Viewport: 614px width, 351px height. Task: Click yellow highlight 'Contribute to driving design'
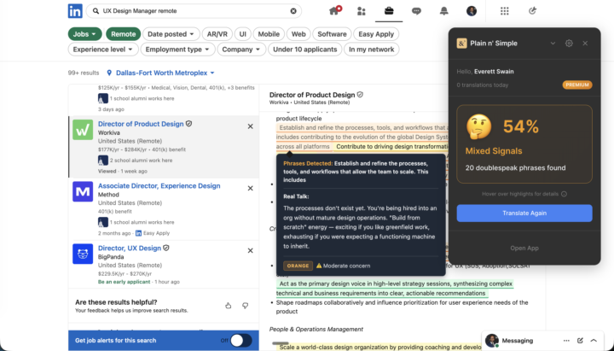tap(391, 147)
